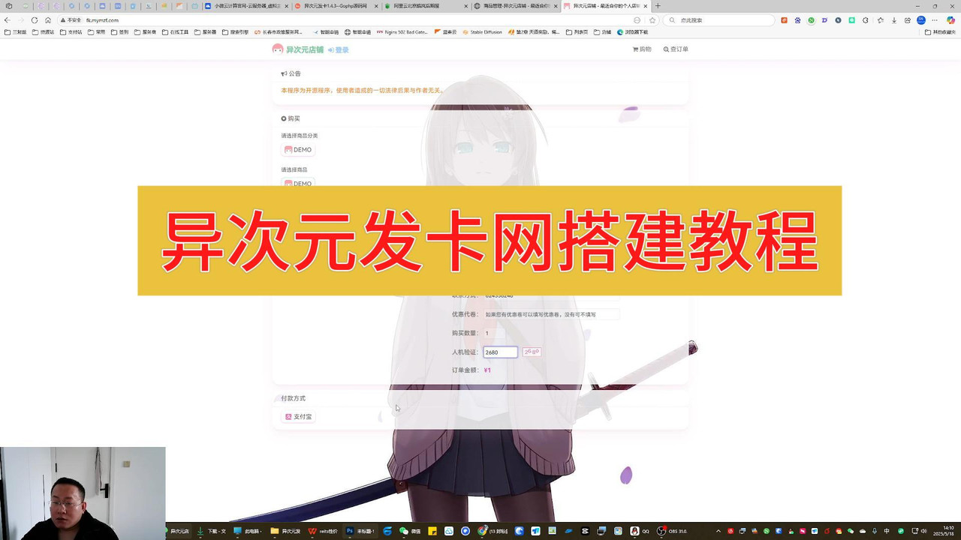Click the 人机验证 captcha input box
The height and width of the screenshot is (540, 961).
click(500, 352)
